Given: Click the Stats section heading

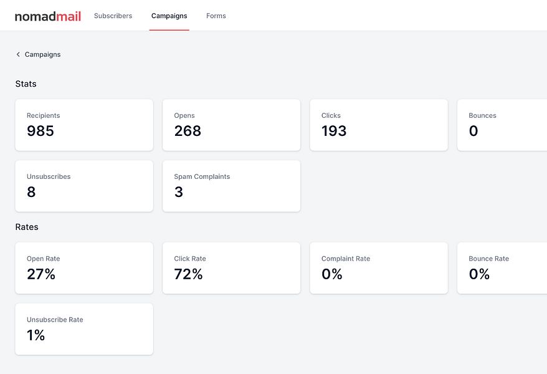Looking at the screenshot, I should click(x=26, y=84).
